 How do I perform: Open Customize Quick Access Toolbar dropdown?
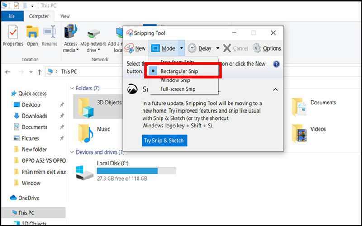pos(32,6)
